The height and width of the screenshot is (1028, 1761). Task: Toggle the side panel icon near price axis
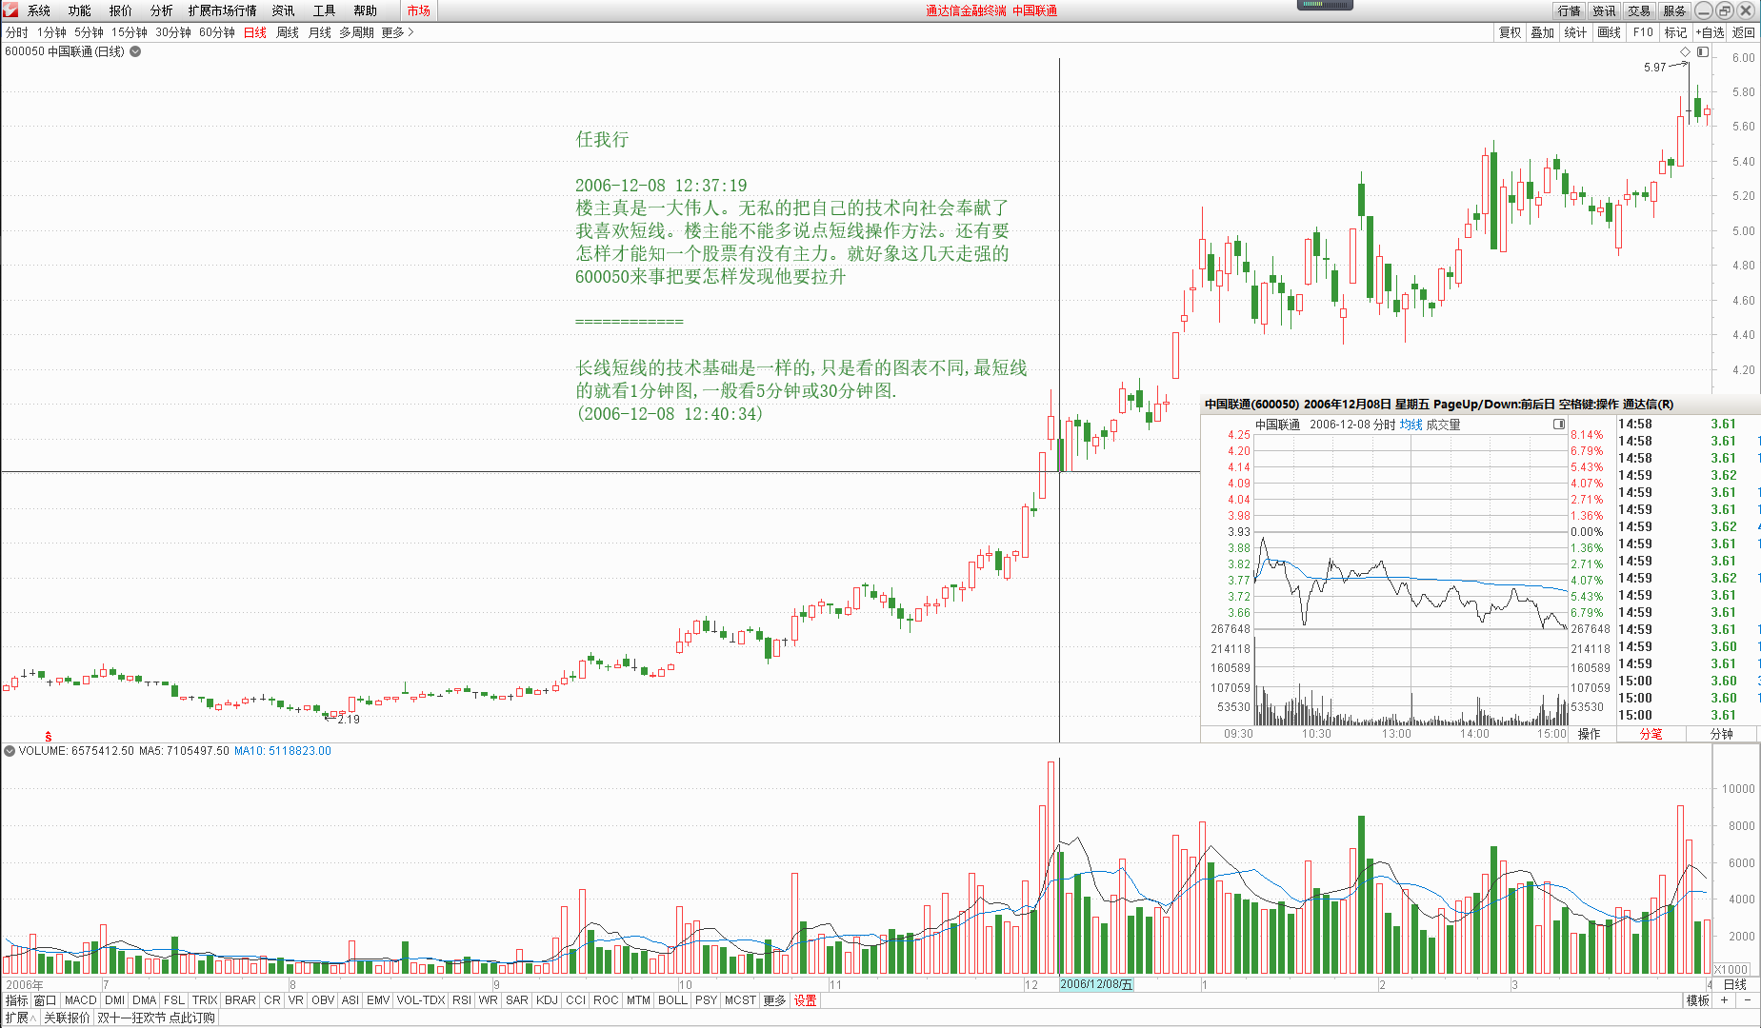pyautogui.click(x=1703, y=51)
